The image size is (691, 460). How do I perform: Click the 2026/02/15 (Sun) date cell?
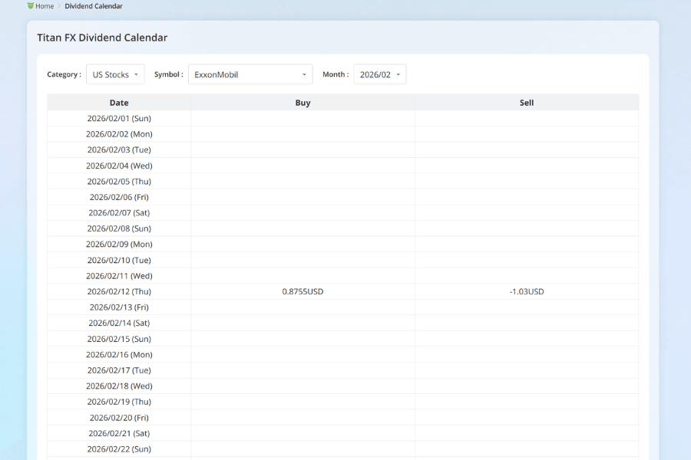click(x=119, y=339)
